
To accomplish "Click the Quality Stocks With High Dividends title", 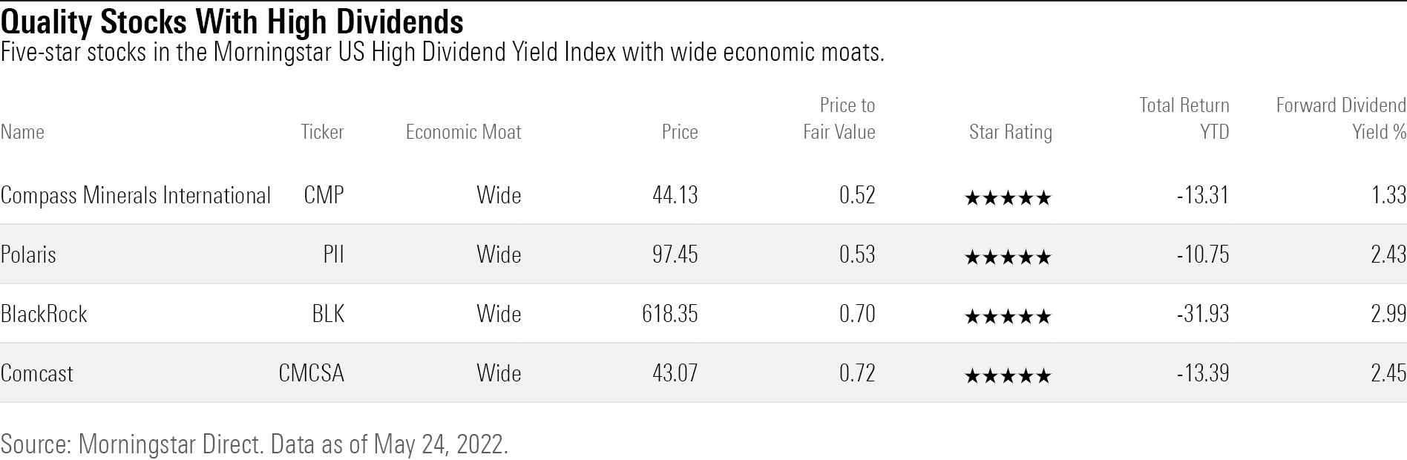I will pos(232,22).
